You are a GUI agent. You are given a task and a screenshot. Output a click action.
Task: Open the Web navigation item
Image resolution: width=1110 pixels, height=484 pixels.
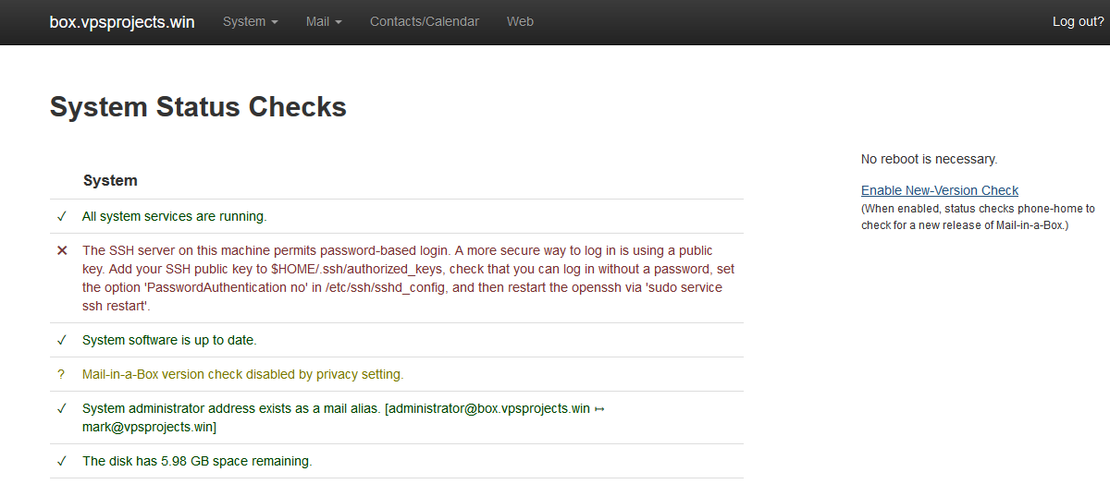(x=520, y=21)
